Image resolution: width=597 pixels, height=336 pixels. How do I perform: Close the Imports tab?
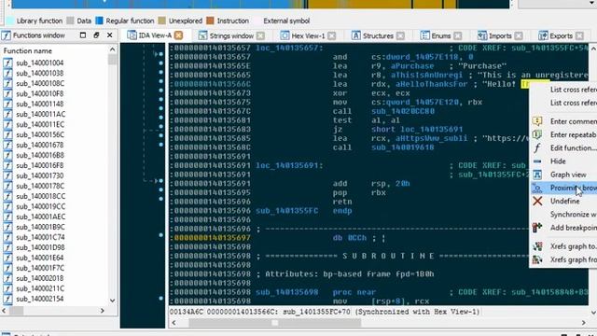click(x=519, y=35)
